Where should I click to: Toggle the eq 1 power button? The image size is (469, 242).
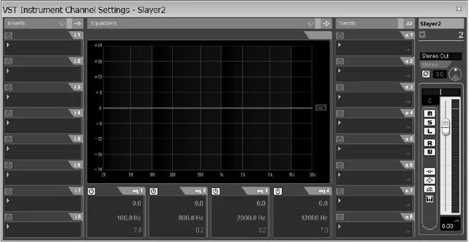point(91,191)
